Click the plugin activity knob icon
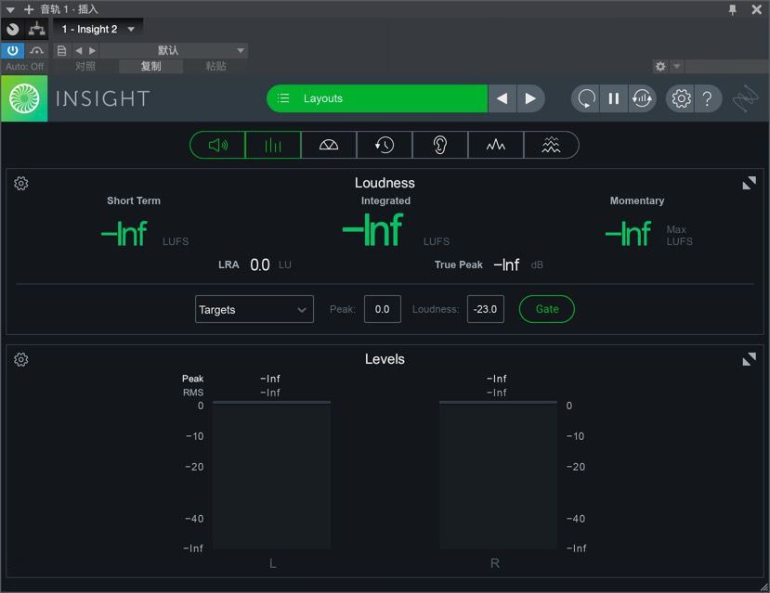The width and height of the screenshot is (770, 593). click(12, 29)
